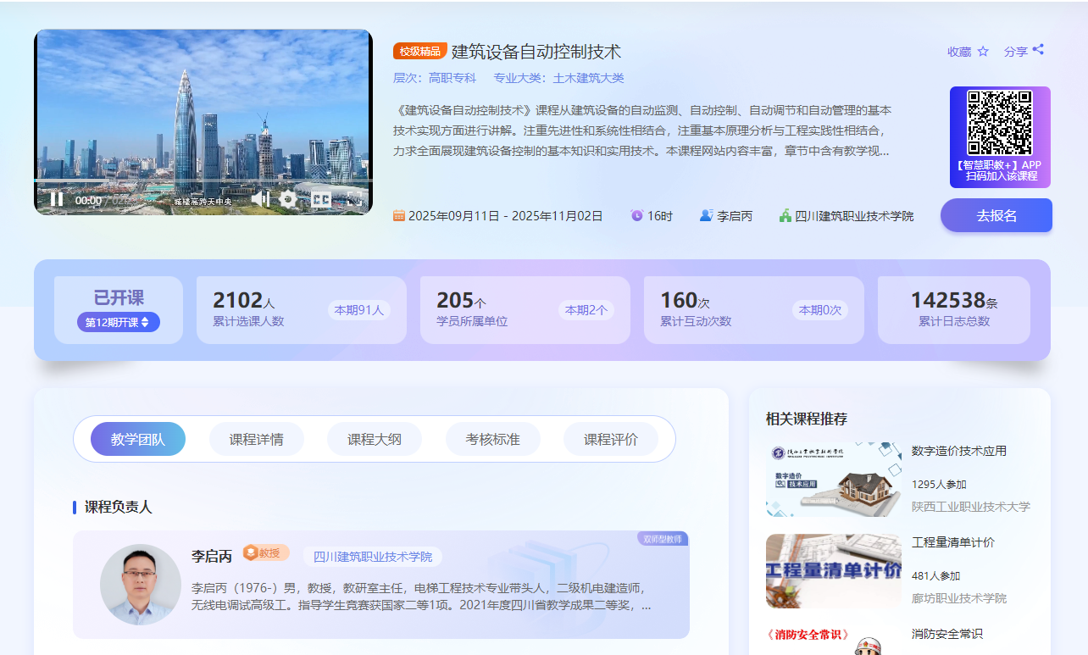Open the 消防安全常识 course title

click(x=947, y=634)
